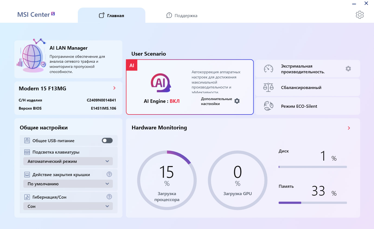This screenshot has width=374, height=229.
Task: Click the AI LAN Manager globe icon
Action: [31, 55]
